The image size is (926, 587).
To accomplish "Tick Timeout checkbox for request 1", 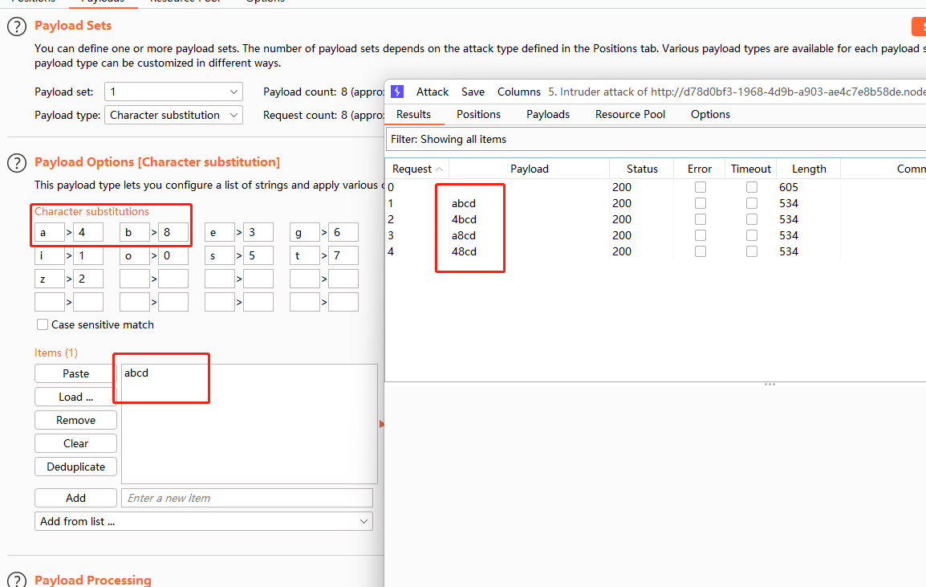I will pyautogui.click(x=752, y=203).
